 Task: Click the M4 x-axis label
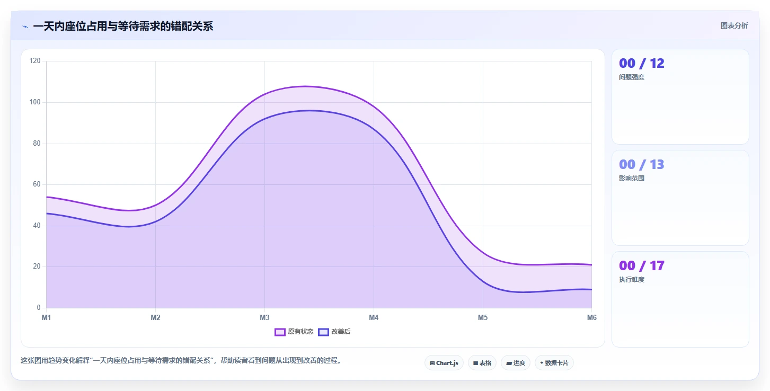(374, 317)
